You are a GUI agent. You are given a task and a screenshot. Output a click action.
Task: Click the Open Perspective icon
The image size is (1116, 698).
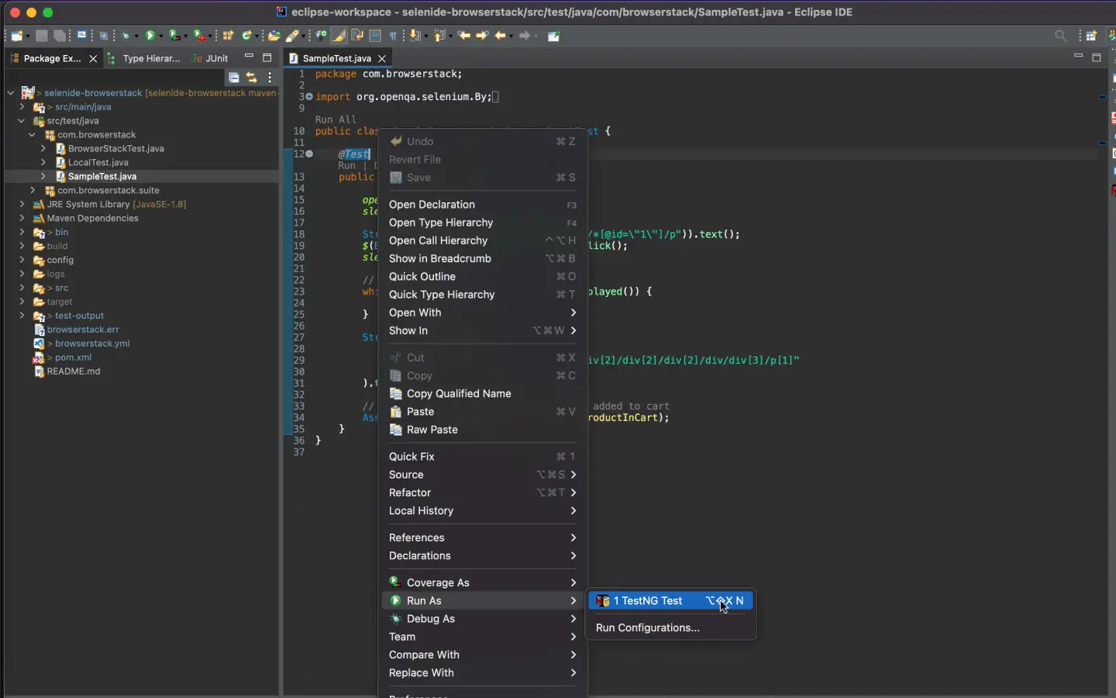1091,36
